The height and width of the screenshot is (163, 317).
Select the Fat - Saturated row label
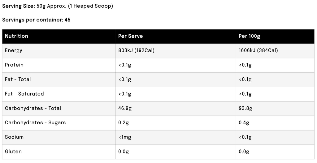(x=24, y=94)
